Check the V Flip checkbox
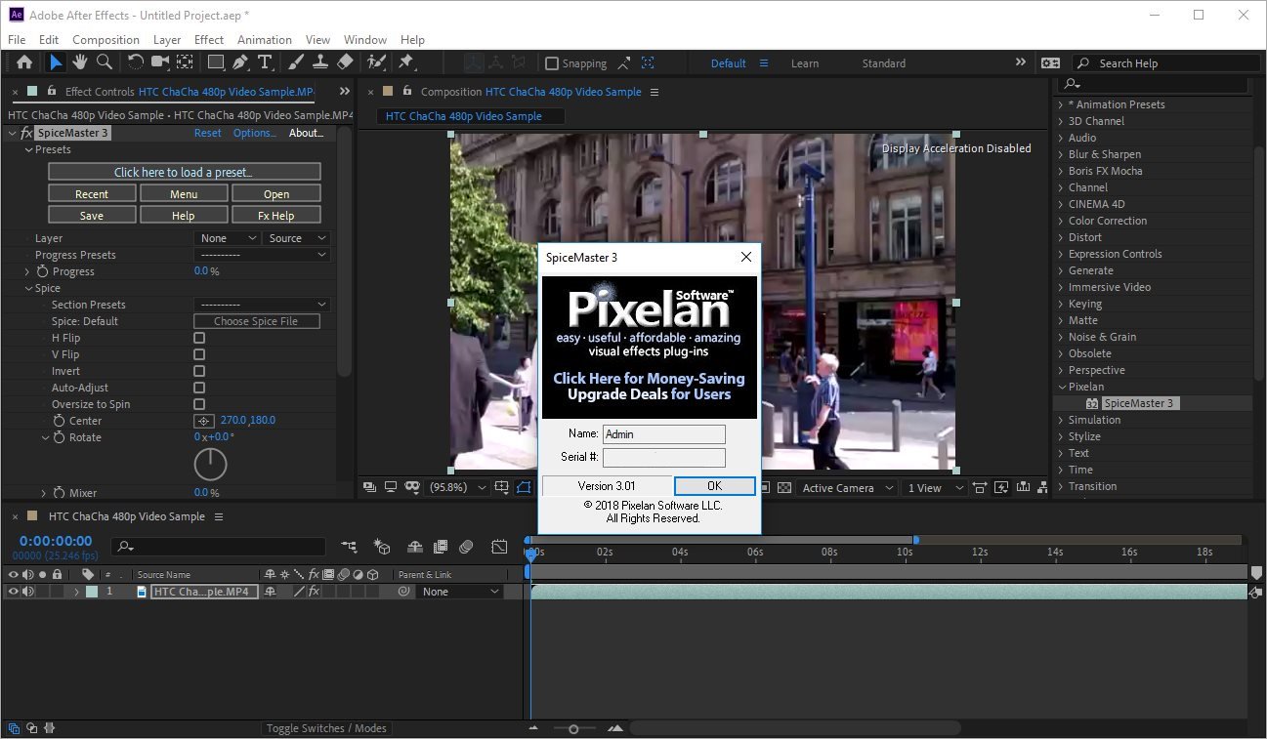The height and width of the screenshot is (739, 1267). (x=199, y=354)
